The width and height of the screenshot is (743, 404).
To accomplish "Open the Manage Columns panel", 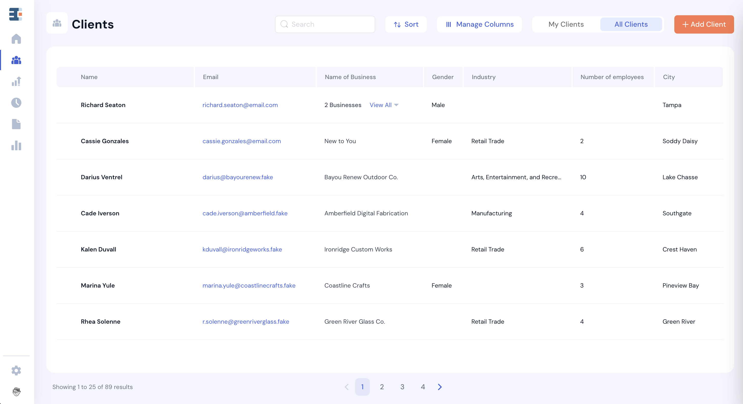I will pos(479,24).
